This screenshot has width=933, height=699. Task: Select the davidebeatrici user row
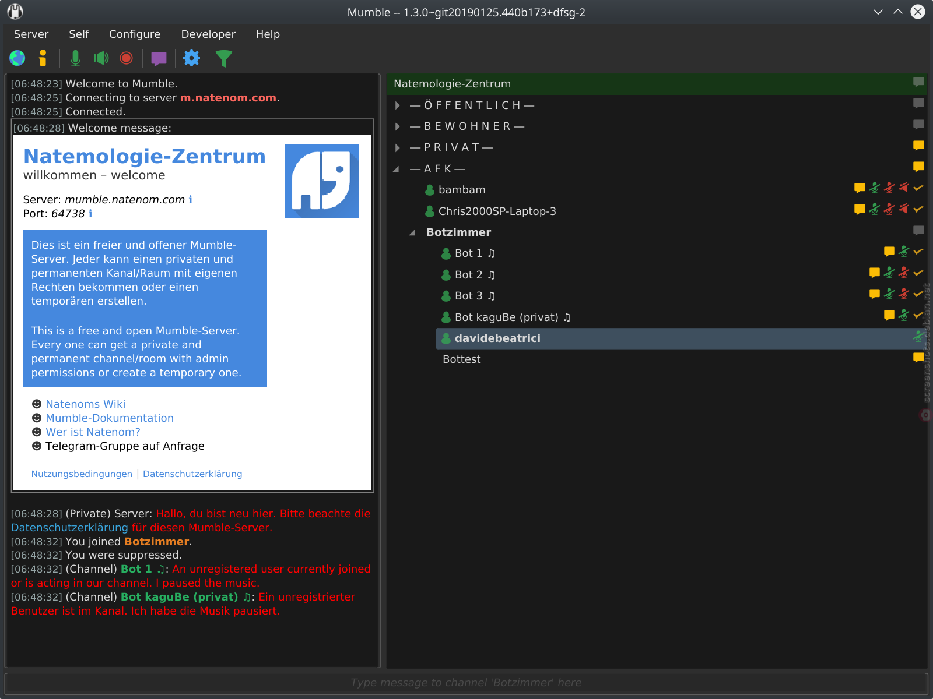point(681,338)
